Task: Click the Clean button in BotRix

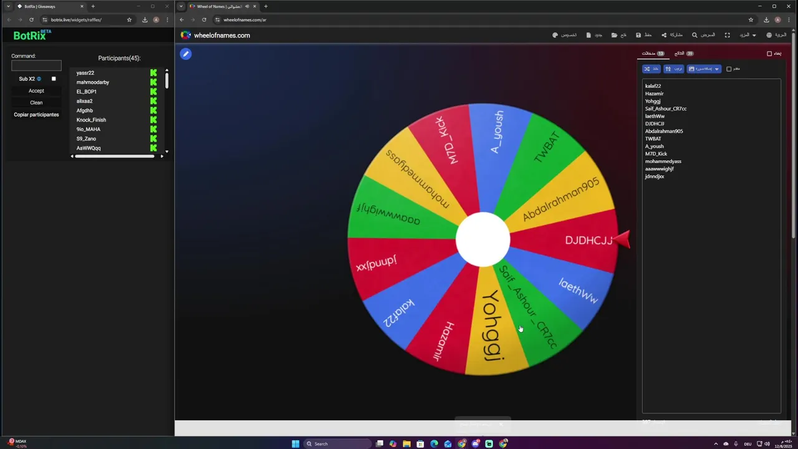Action: 36,103
